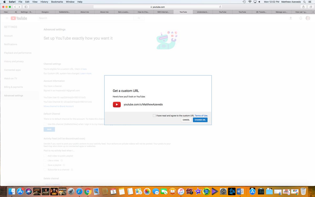The image size is (315, 197).
Task: Click the red YouTube play icon in dialog
Action: [117, 105]
